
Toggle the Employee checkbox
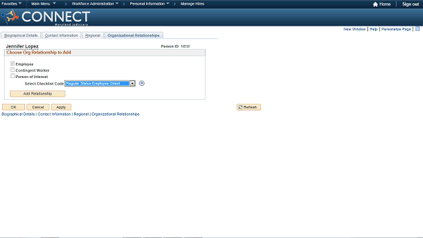[x=13, y=63]
